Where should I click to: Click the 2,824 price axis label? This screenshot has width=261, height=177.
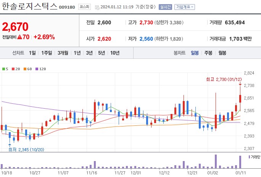[249, 73]
